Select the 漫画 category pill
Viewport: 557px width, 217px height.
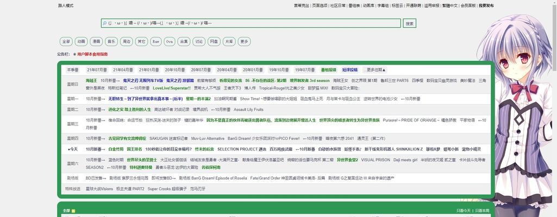[96, 41]
